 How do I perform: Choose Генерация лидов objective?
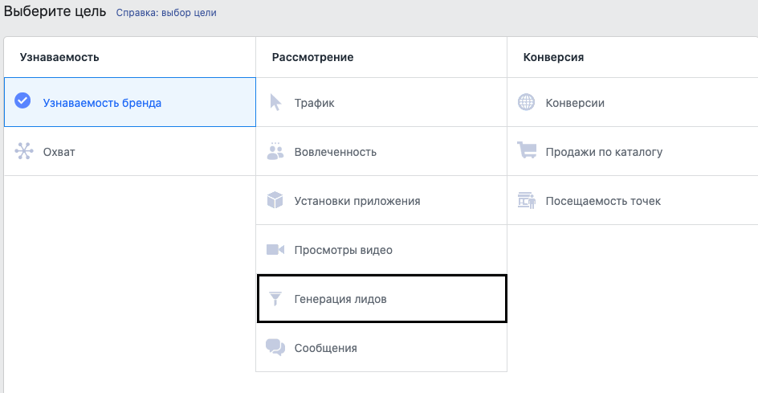pos(382,299)
